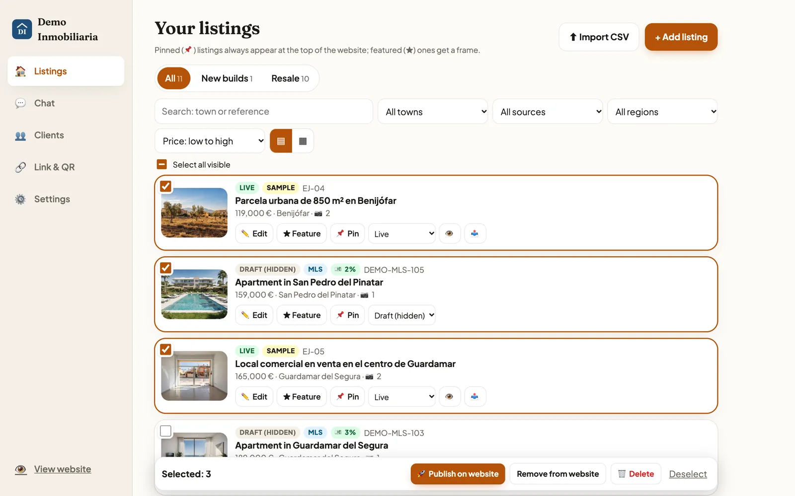Switch to the Resale tab
The height and width of the screenshot is (496, 795).
pos(290,78)
